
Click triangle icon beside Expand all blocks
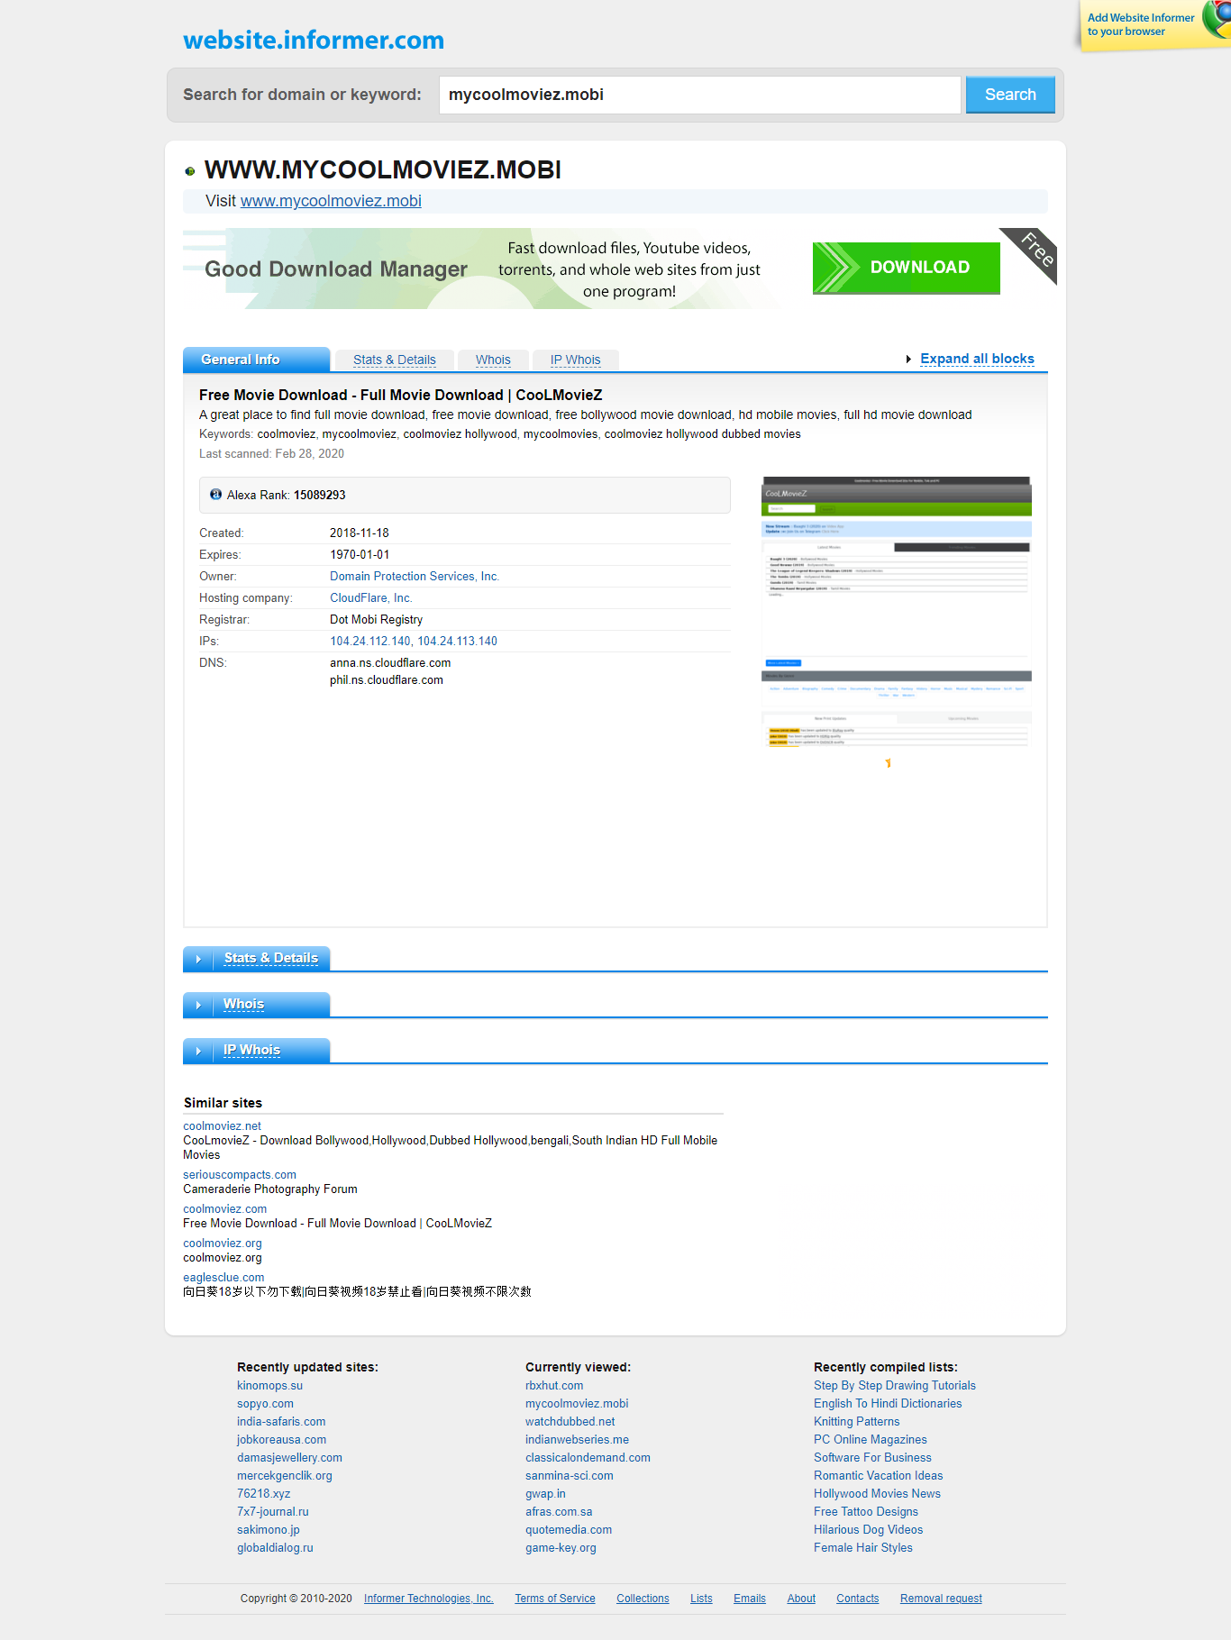tap(908, 360)
